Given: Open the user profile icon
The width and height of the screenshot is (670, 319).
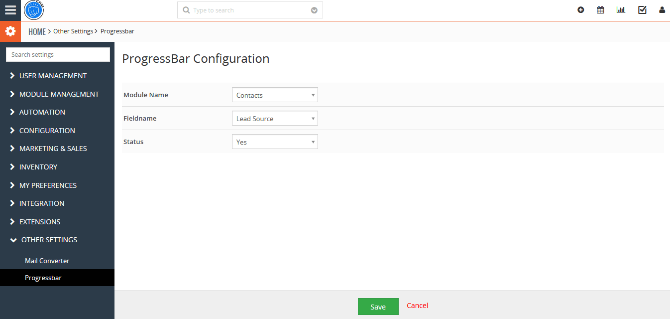Looking at the screenshot, I should click(662, 10).
